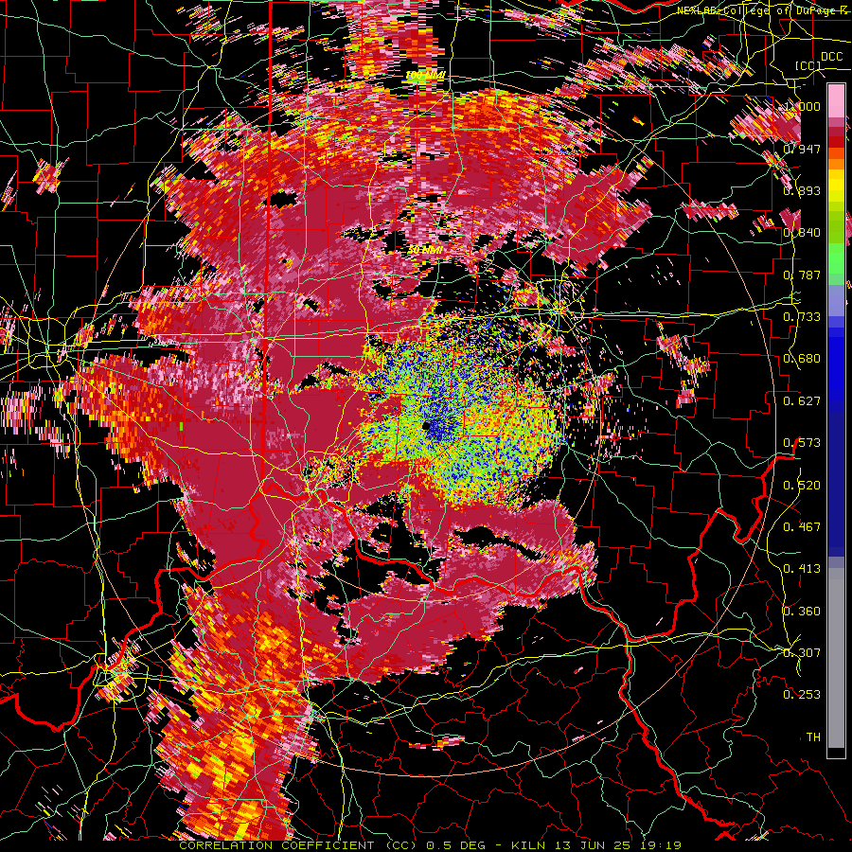
Task: Select the 0.893 scale label
Action: [802, 190]
